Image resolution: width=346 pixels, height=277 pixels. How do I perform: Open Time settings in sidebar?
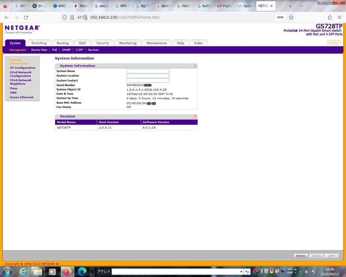pyautogui.click(x=14, y=88)
